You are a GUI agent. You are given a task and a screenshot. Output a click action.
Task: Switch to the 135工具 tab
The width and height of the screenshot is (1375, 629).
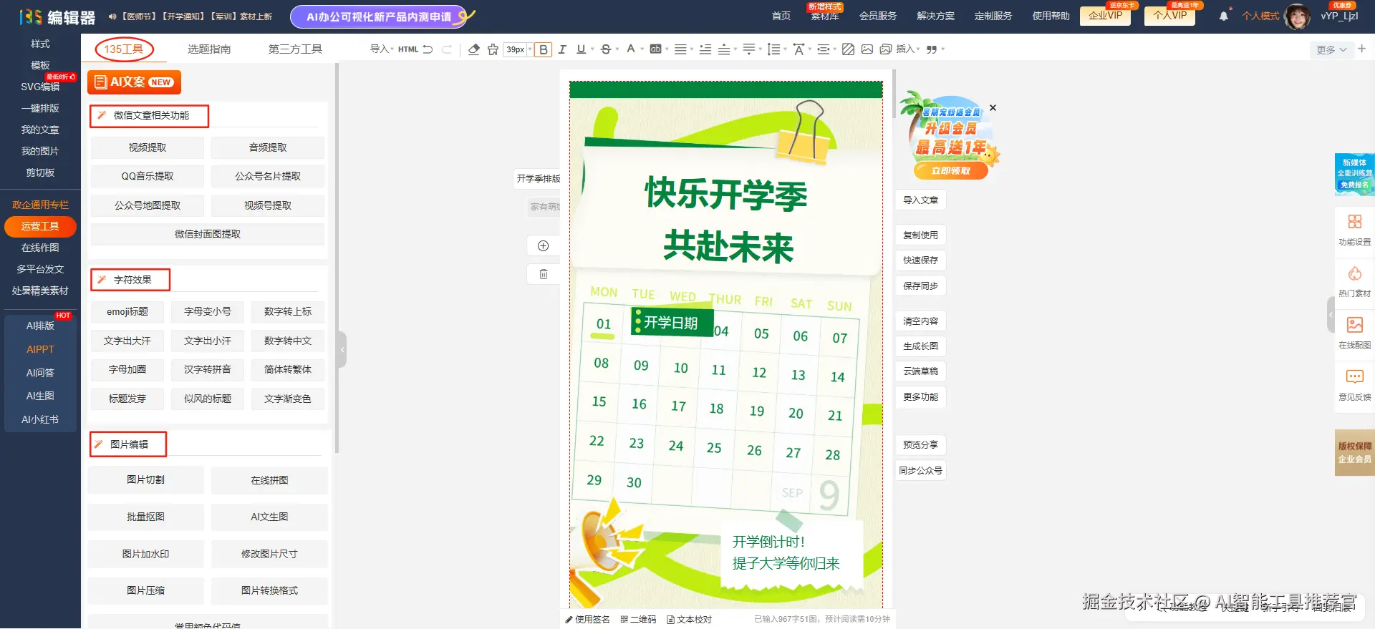coord(124,49)
